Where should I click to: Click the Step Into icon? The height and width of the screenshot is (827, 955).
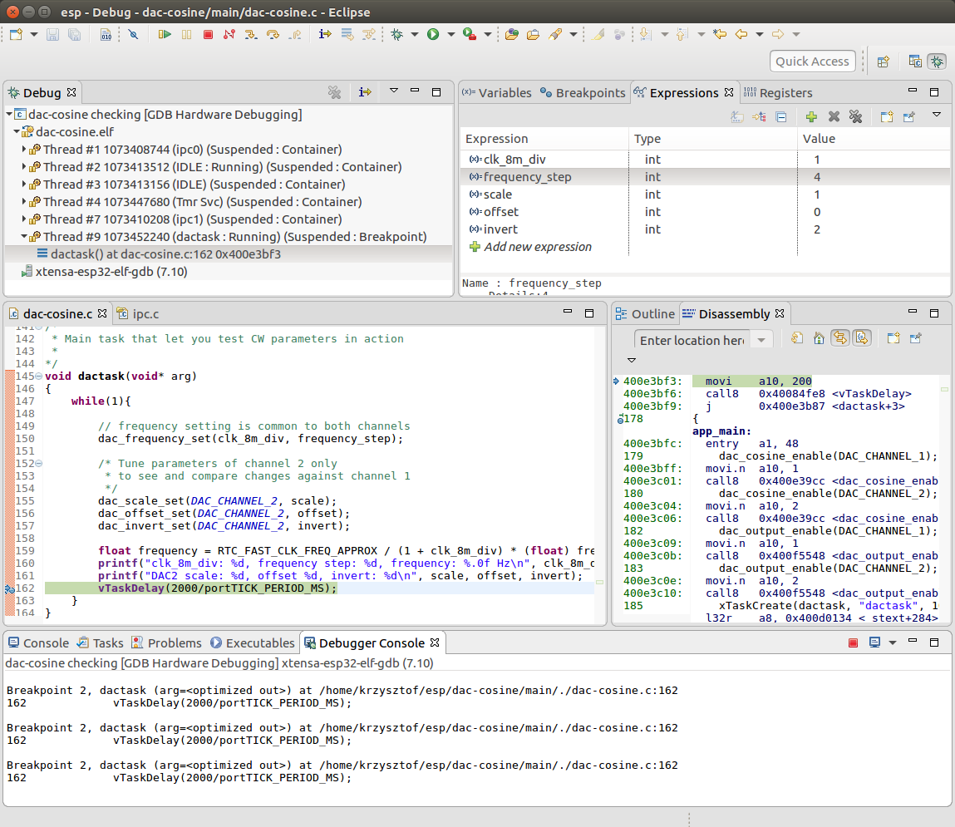pos(250,34)
